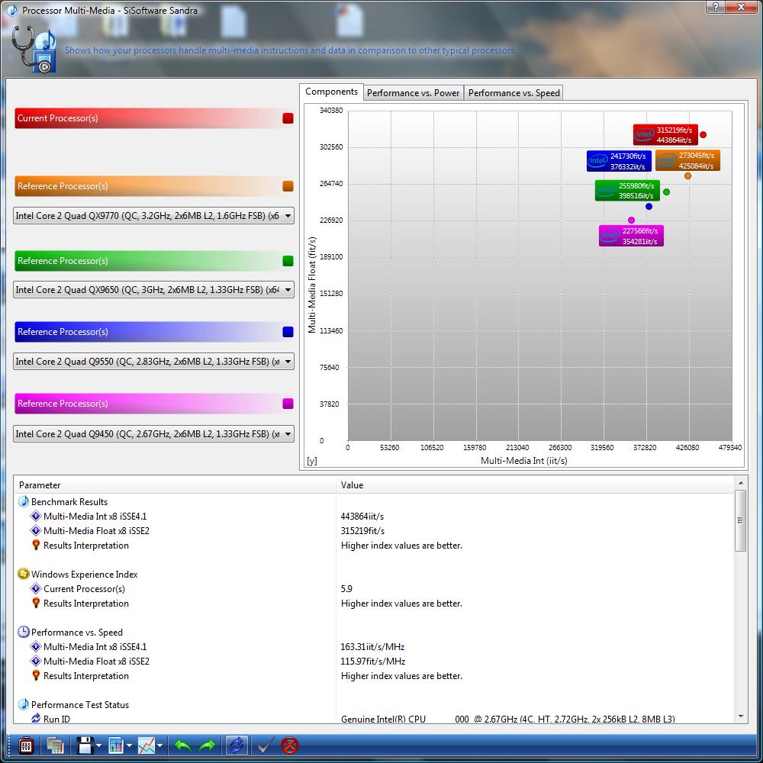Click the Windows Experience Index yellow icon
The image size is (763, 763).
pyautogui.click(x=24, y=575)
